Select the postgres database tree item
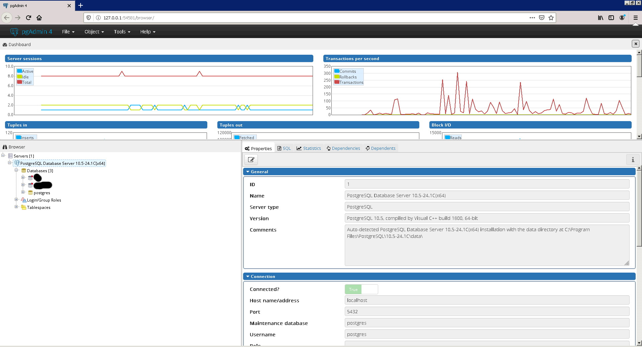Screen dimensions: 642x347 [x=42, y=193]
